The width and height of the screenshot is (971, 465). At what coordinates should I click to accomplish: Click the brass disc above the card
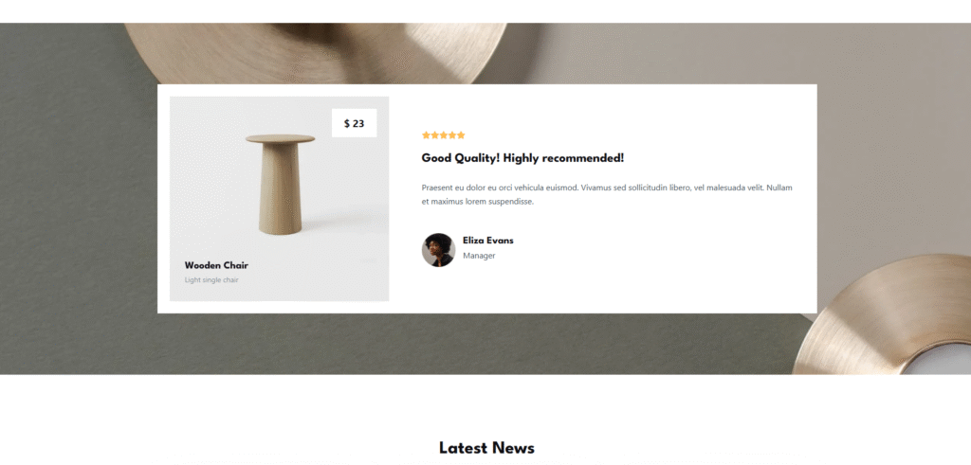[x=316, y=53]
